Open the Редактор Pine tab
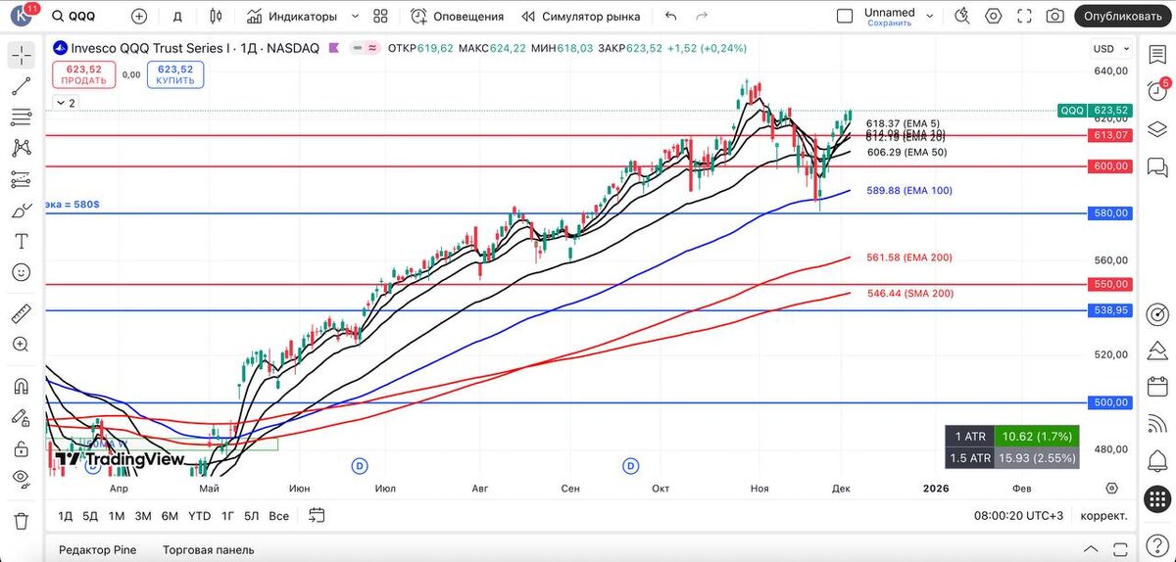This screenshot has height=562, width=1176. coord(98,549)
